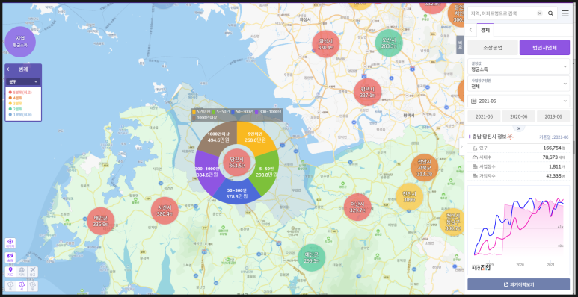Open the 2021-06 date dropdown

click(518, 101)
